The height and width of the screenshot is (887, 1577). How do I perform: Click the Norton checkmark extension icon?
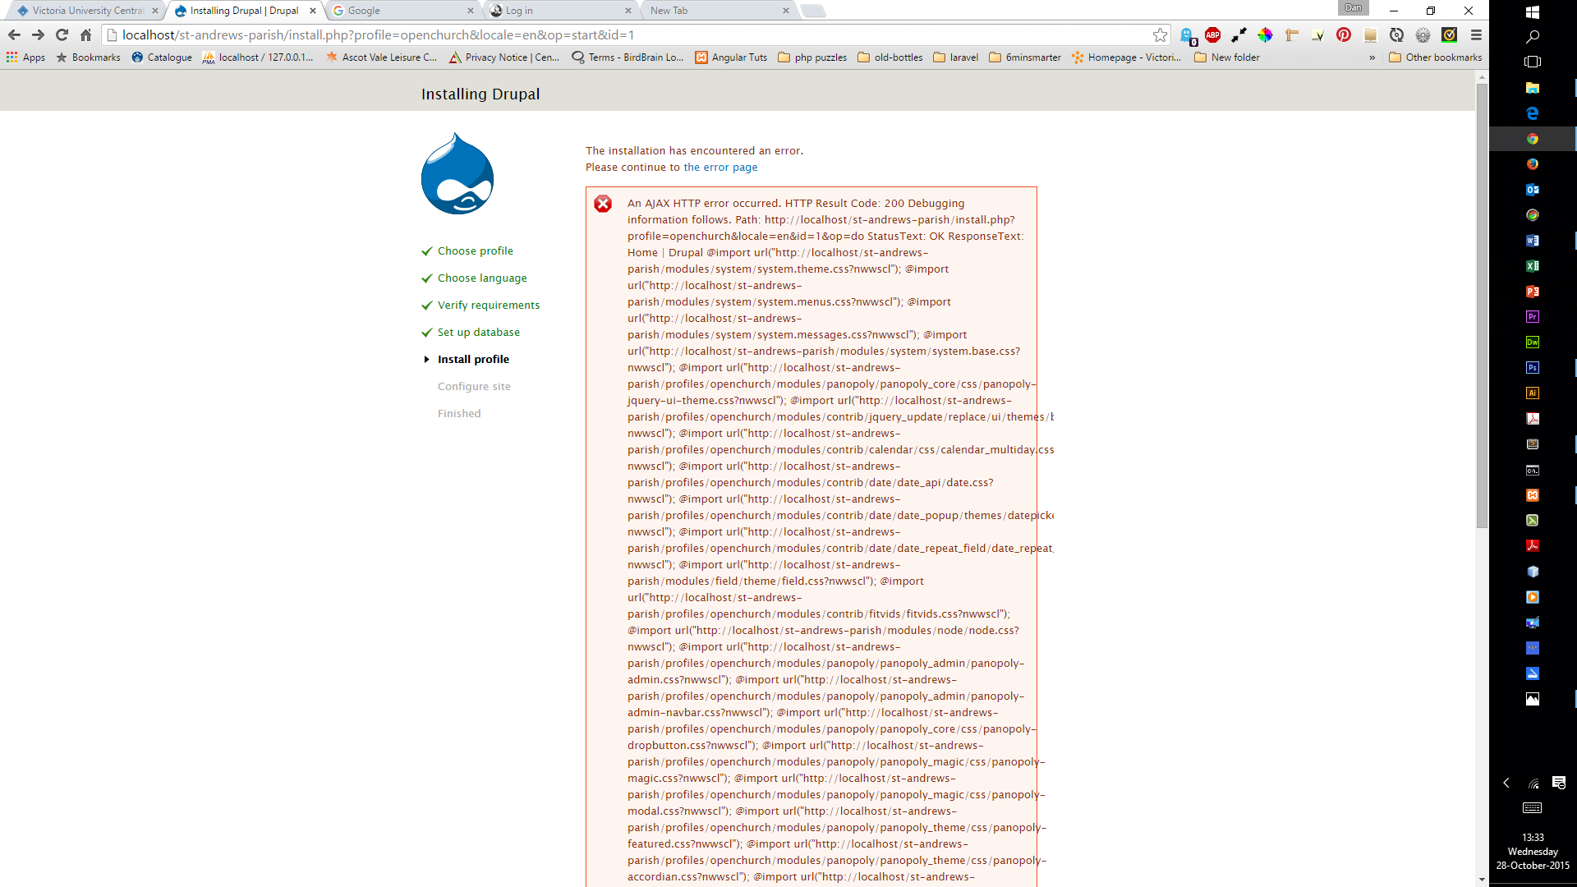point(1449,34)
